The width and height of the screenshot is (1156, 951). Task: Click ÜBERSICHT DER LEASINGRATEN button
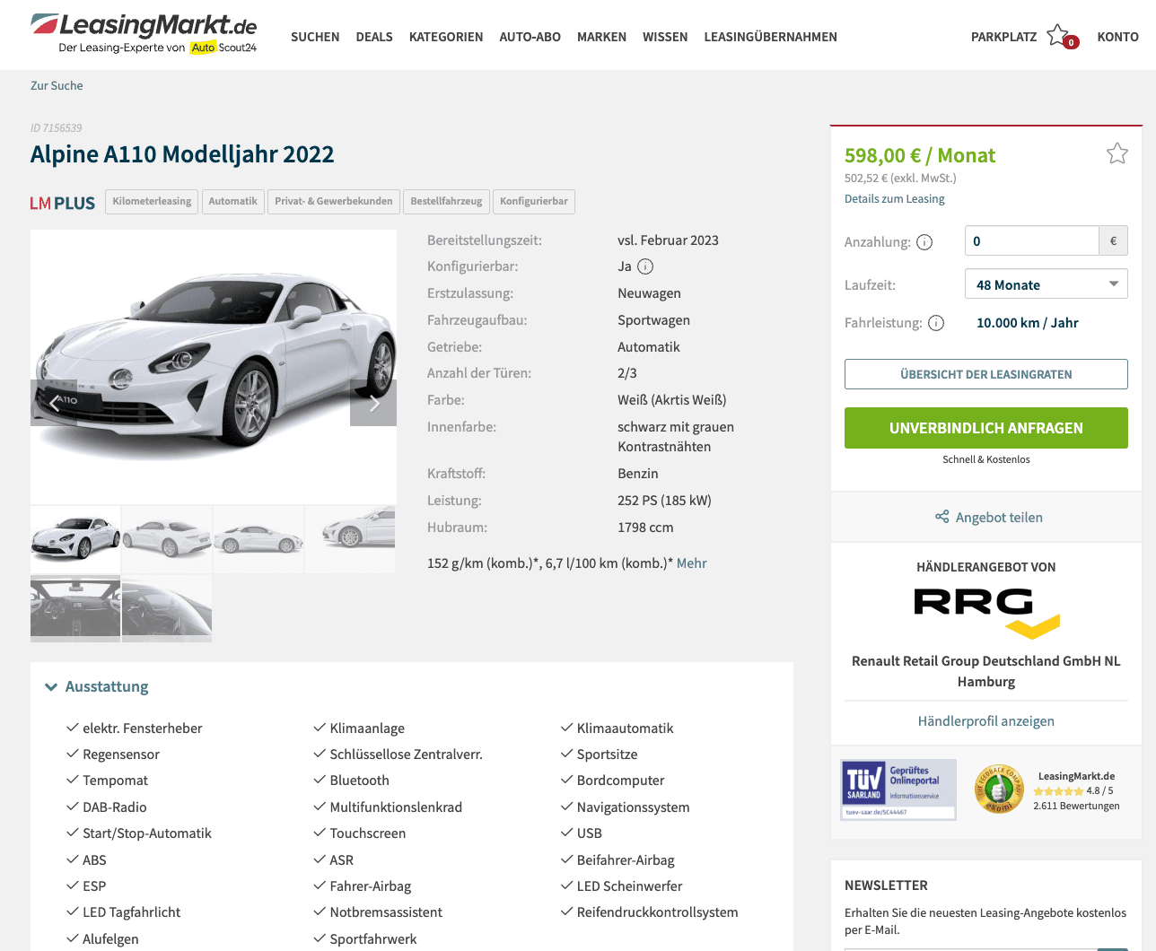pos(986,374)
